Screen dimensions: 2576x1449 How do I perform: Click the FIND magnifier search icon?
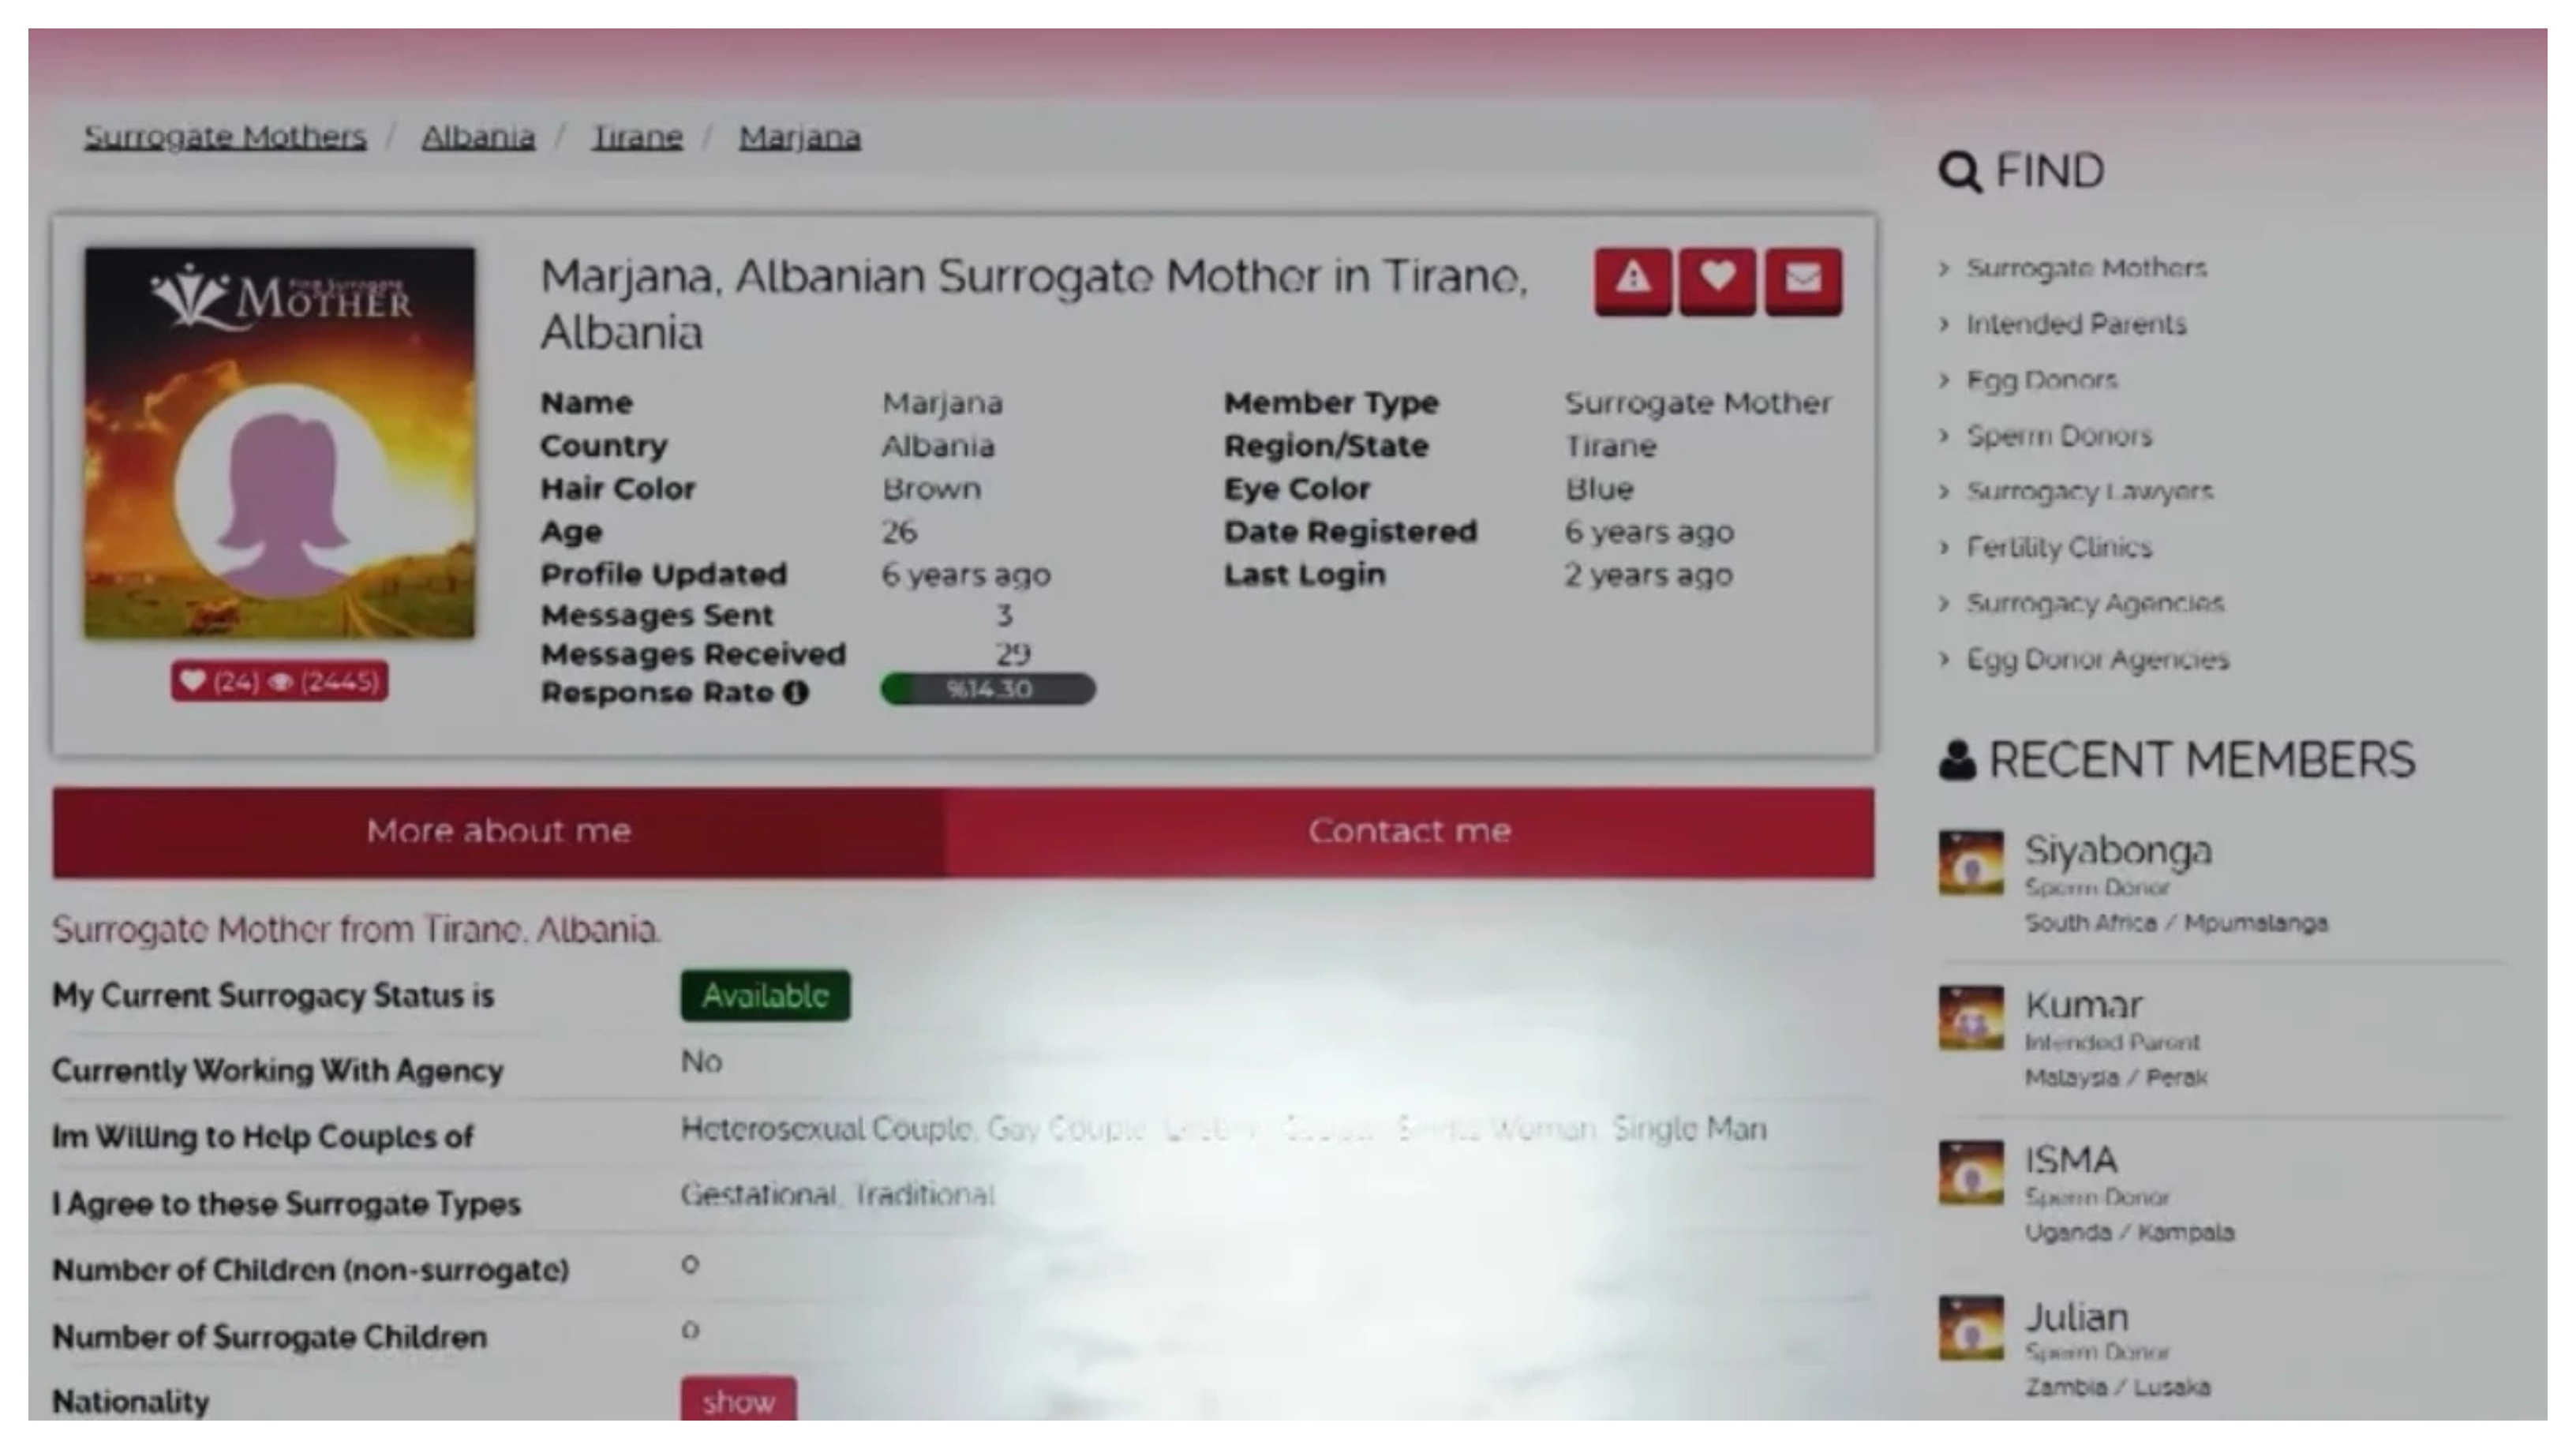pyautogui.click(x=1960, y=172)
